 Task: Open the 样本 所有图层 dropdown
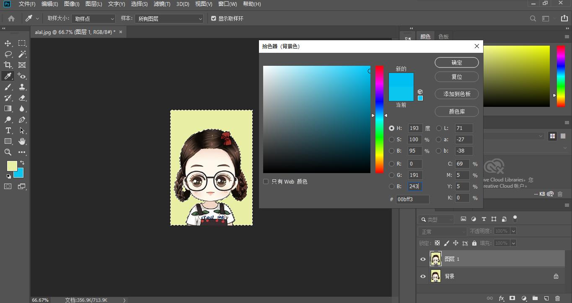point(170,19)
